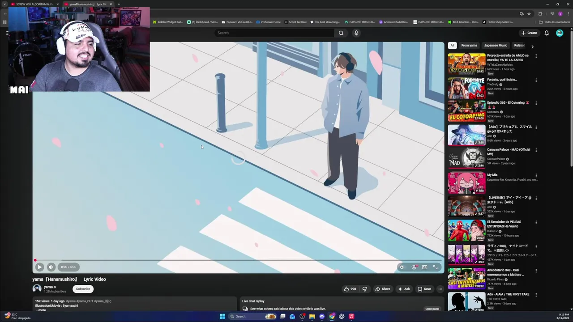
Task: Open the yama channel avatar
Action: [37, 289]
